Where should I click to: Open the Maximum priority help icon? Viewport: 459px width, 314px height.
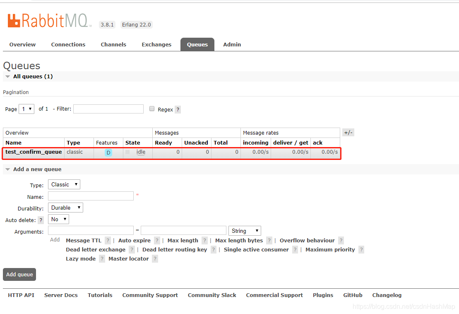(x=361, y=250)
